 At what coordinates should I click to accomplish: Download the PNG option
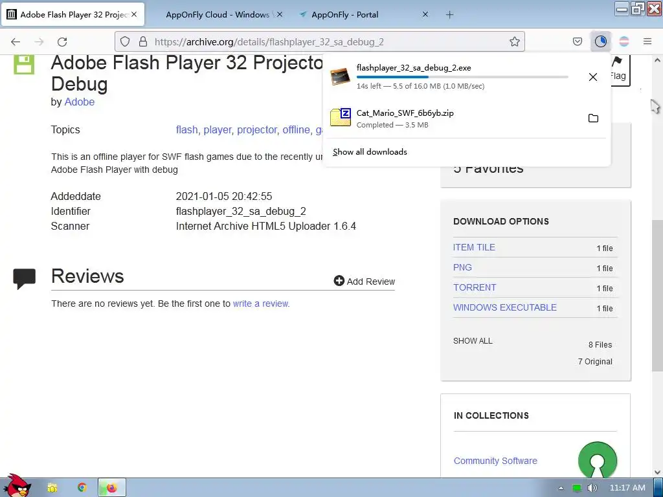(x=462, y=267)
